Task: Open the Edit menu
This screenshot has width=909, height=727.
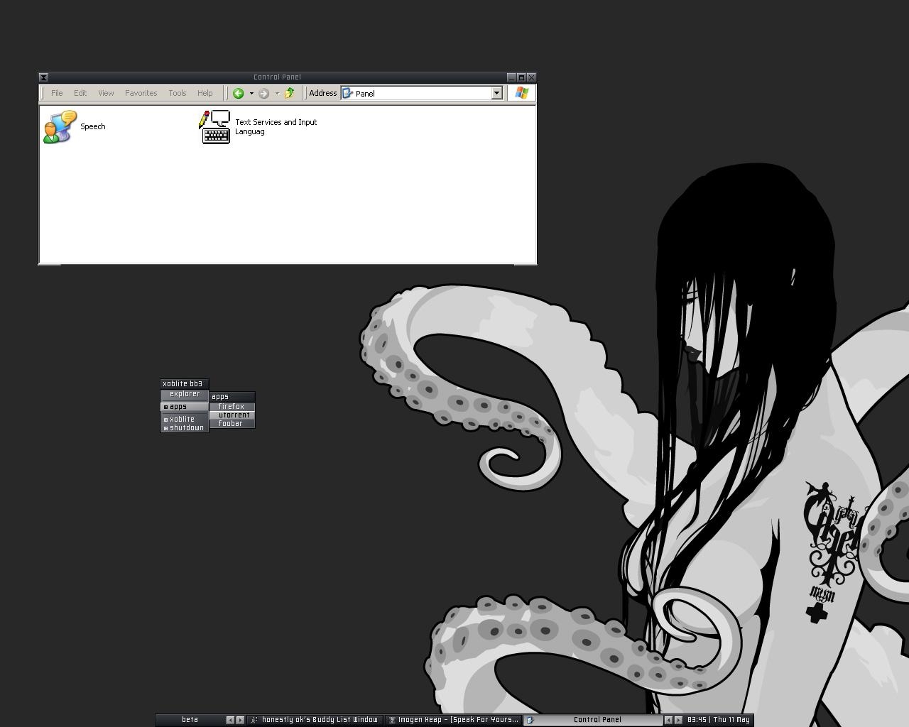Action: 80,93
